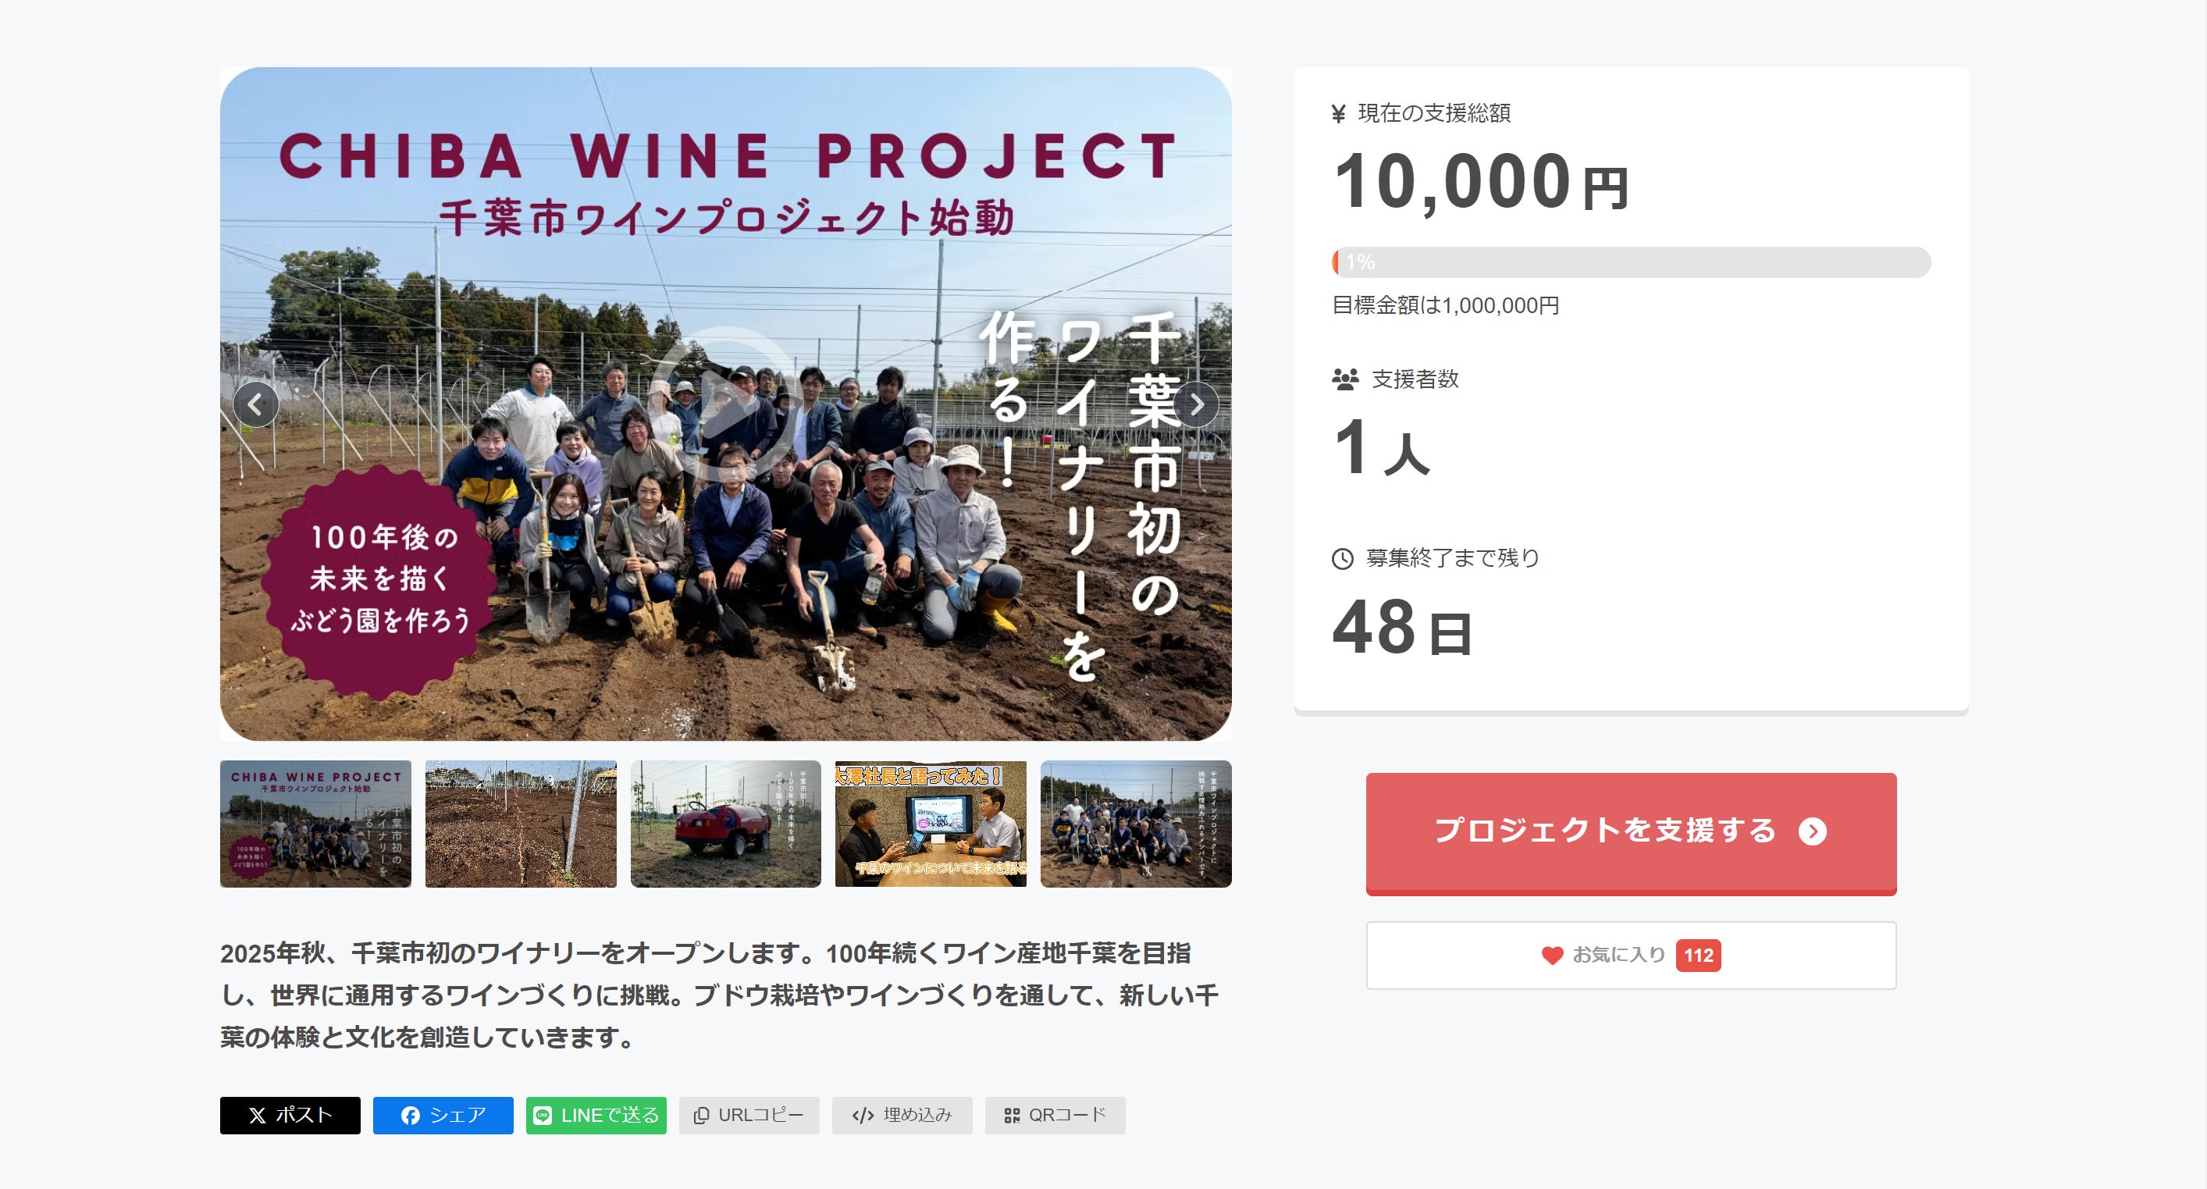The image size is (2207, 1189).
Task: Click プロジェクトを支援する button
Action: 1630,831
